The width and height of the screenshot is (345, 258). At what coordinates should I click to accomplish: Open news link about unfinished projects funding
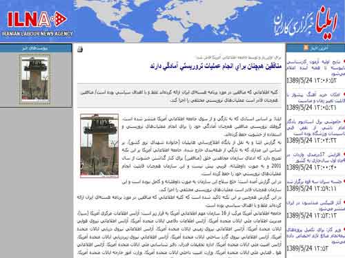(315, 235)
